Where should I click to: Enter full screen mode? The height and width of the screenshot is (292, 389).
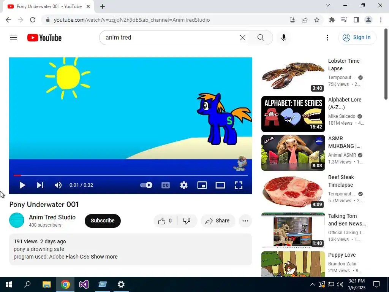tap(239, 185)
